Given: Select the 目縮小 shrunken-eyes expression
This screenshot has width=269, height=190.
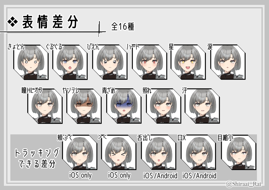Looking at the screenshot, I should tap(239, 153).
